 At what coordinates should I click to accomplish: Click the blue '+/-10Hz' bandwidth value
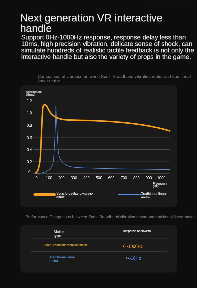point(133,258)
